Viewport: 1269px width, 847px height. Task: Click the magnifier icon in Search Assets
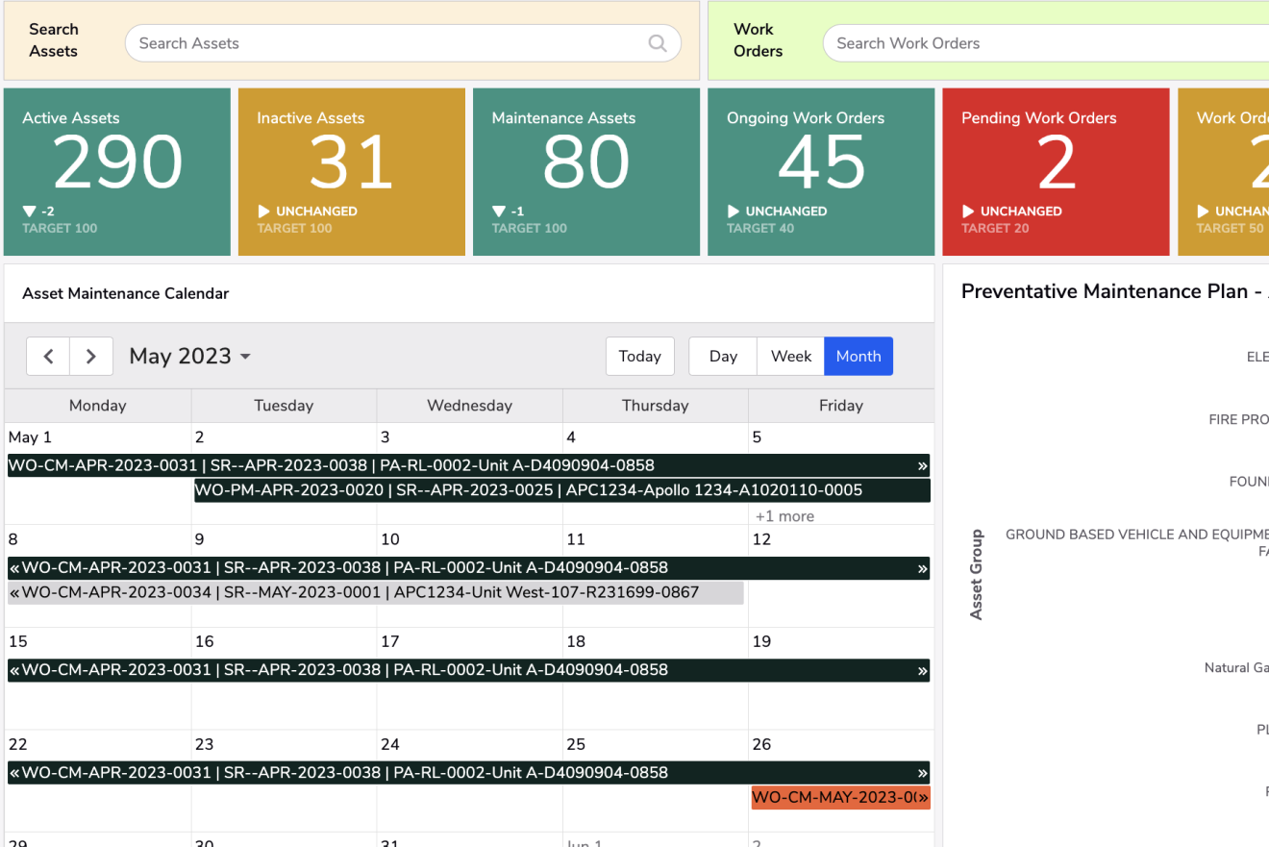point(658,43)
